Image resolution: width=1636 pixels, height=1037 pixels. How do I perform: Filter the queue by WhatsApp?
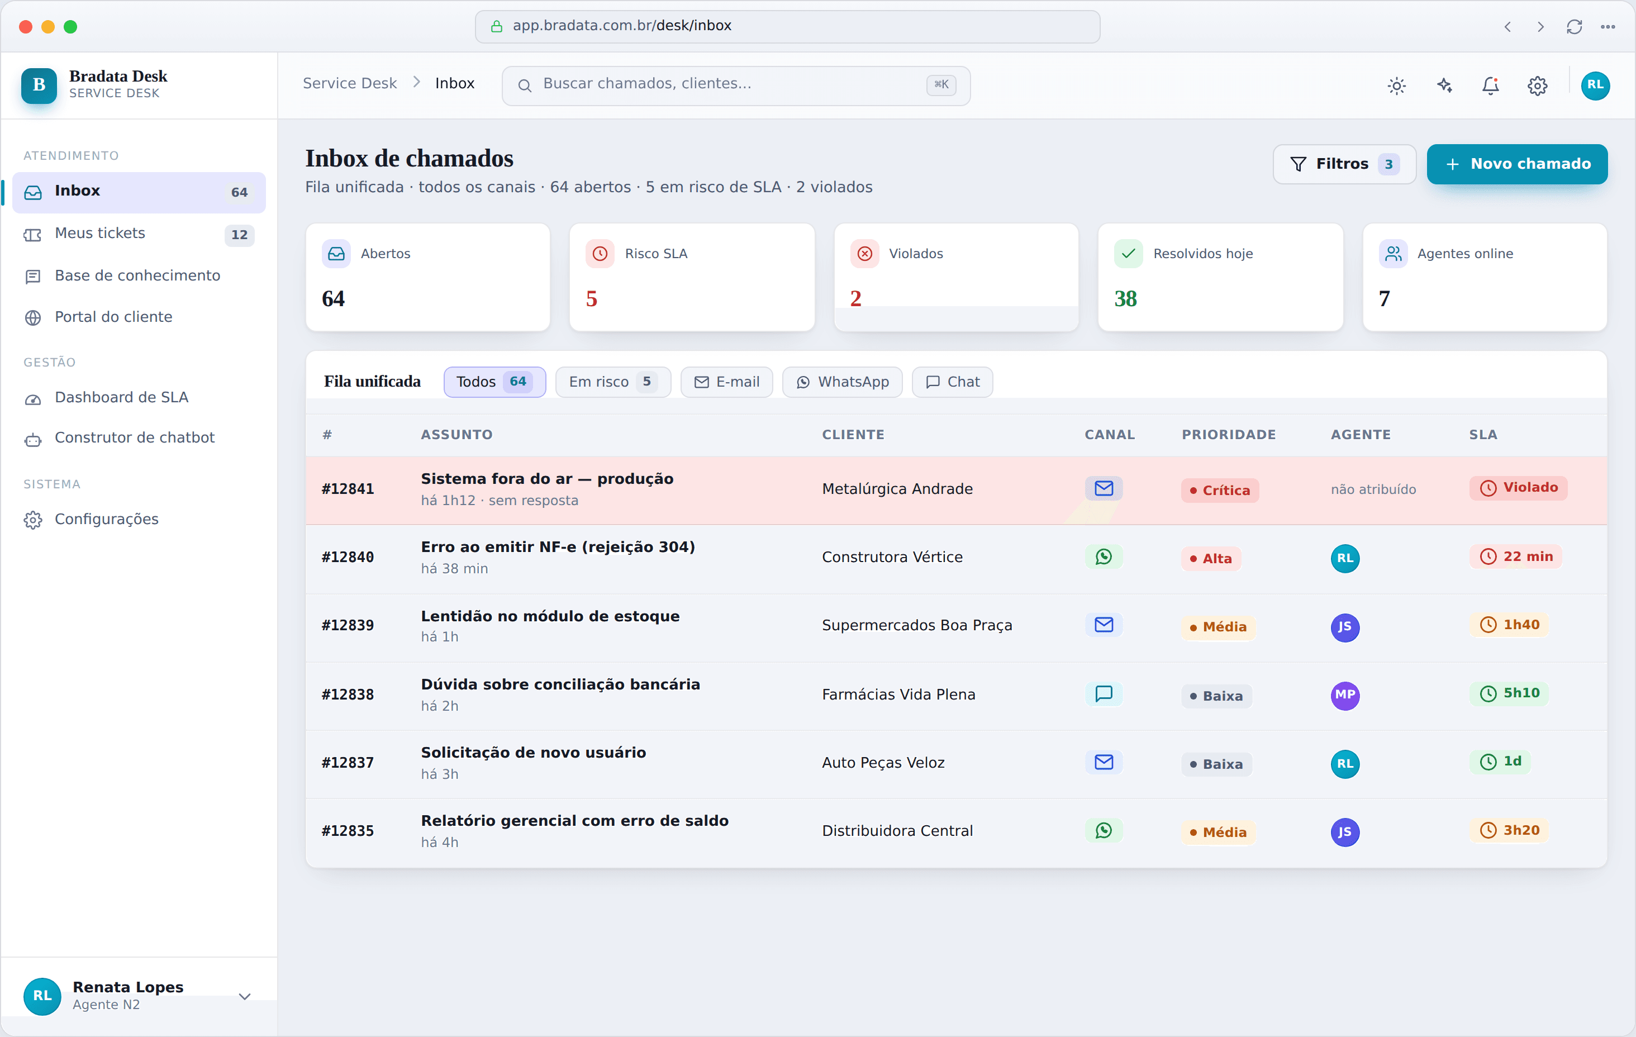pos(842,382)
